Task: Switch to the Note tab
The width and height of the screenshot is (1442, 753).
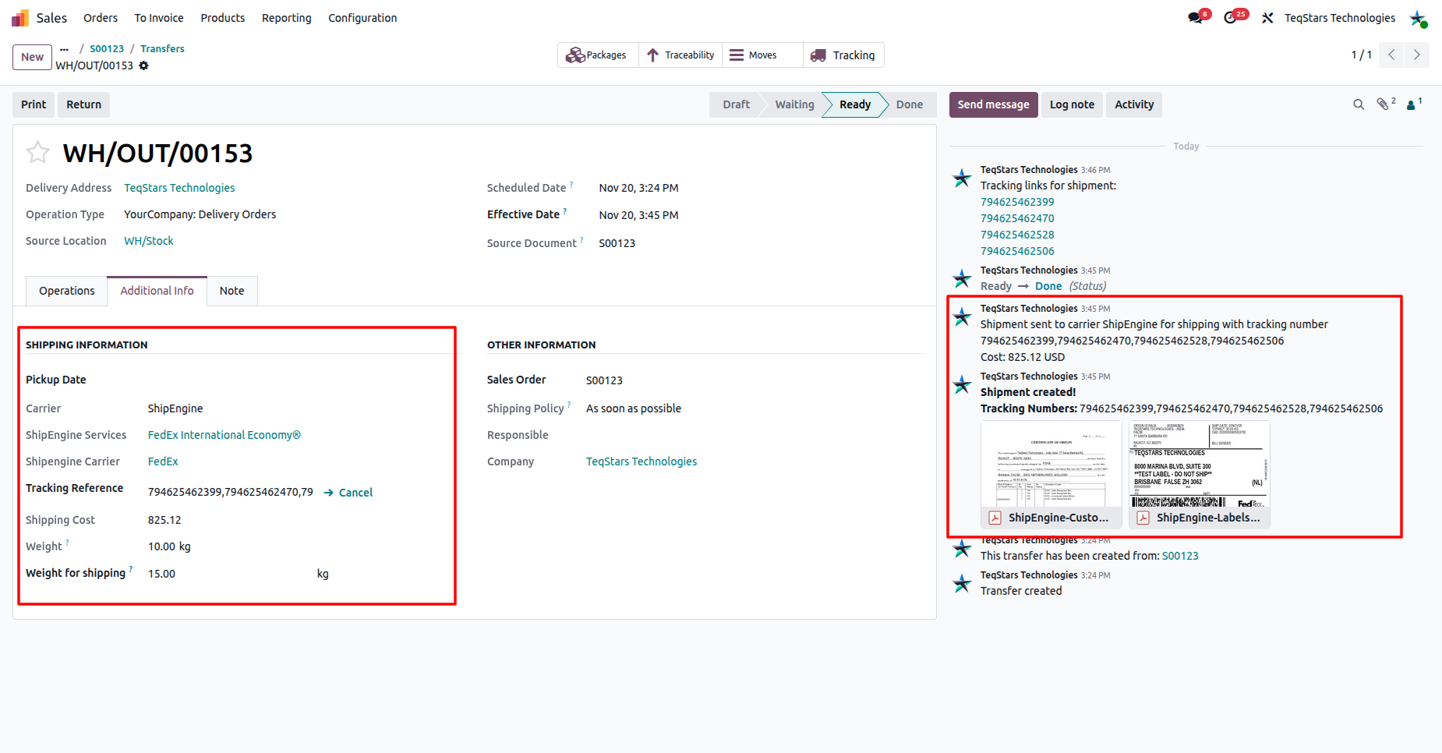Action: pyautogui.click(x=231, y=291)
